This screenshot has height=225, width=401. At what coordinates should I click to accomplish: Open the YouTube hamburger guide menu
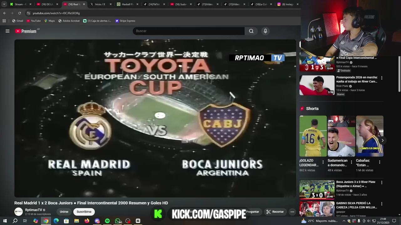click(8, 31)
